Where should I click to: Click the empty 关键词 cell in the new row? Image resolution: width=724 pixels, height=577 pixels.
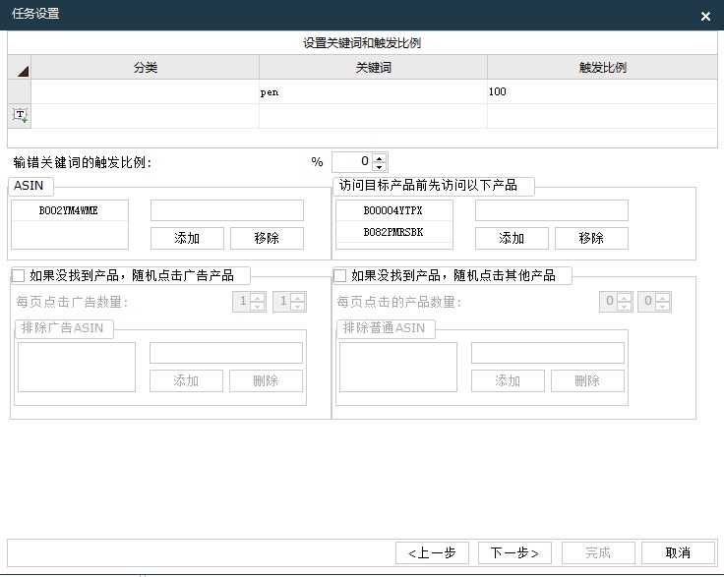[x=373, y=116]
